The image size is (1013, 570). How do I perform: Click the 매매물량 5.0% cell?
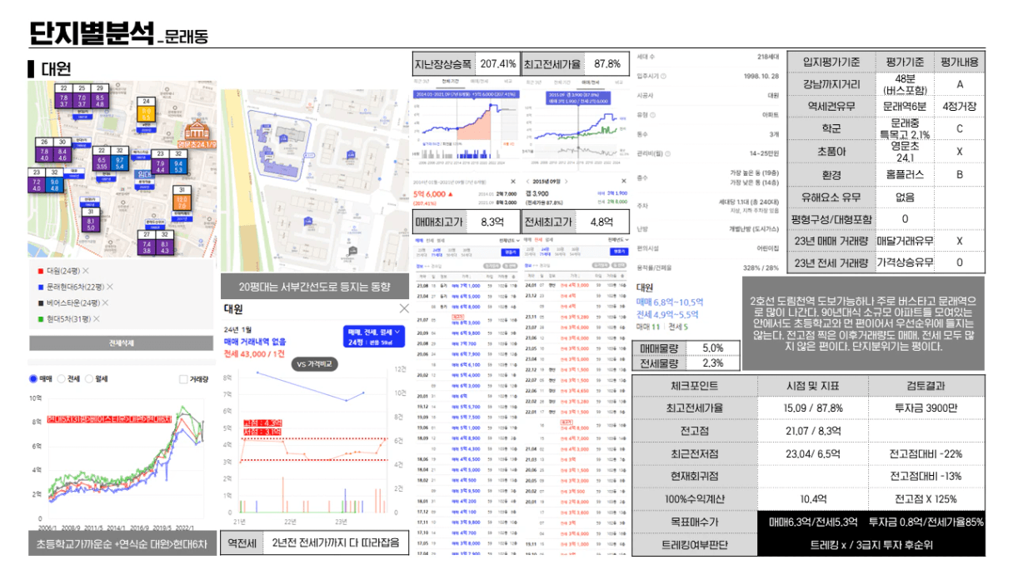(712, 347)
